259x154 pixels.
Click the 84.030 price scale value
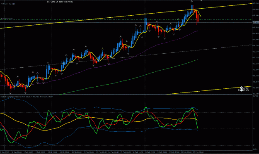256,45
